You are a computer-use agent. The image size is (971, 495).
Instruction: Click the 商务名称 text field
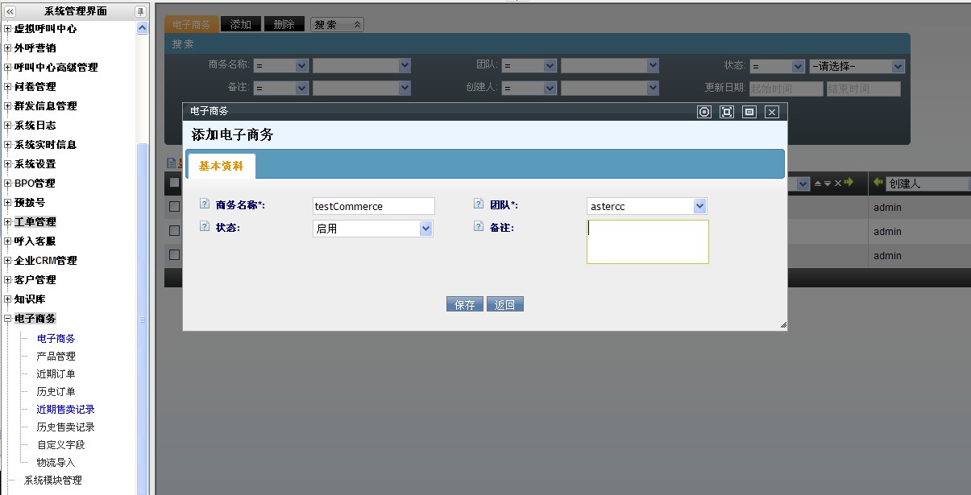coord(373,206)
